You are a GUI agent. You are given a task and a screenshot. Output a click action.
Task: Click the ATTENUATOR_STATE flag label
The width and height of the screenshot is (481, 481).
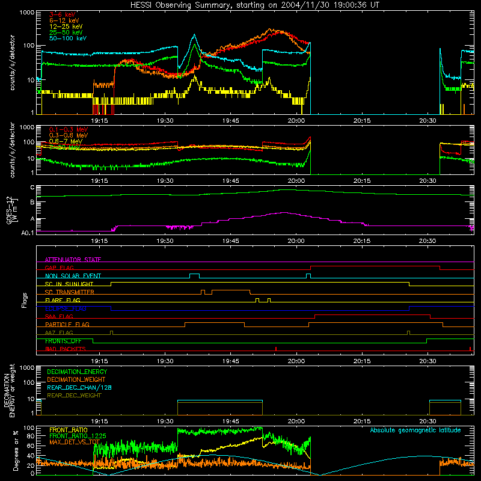tap(73, 260)
